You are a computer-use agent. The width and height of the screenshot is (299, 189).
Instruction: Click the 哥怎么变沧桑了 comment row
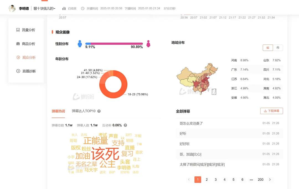coord(230,123)
